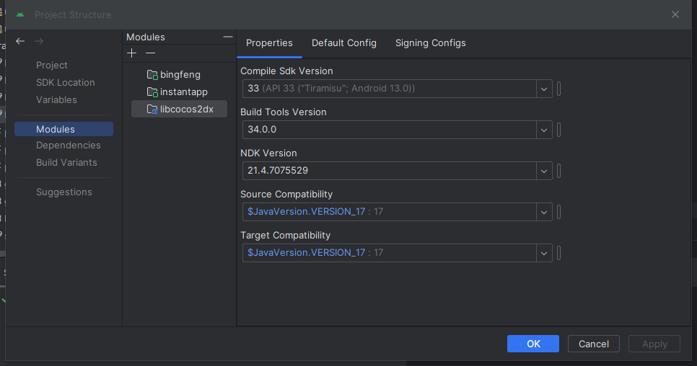Add a new module with plus icon
697x366 pixels.
[131, 53]
